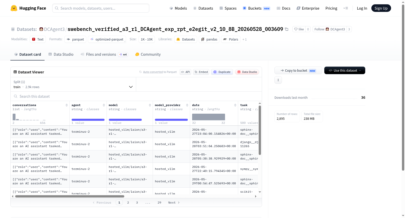Go to page 3 of the table
This screenshot has height=218, width=405.
[x=137, y=203]
